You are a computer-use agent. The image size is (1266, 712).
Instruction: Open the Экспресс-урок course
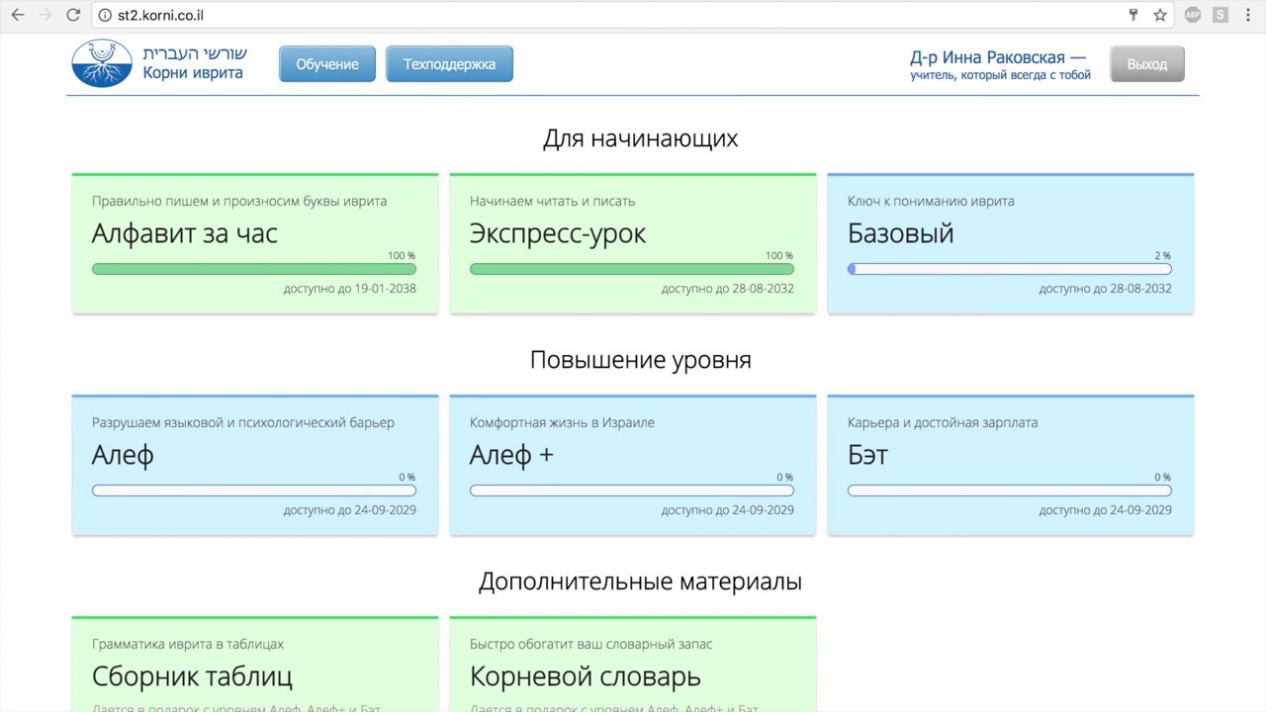[633, 243]
